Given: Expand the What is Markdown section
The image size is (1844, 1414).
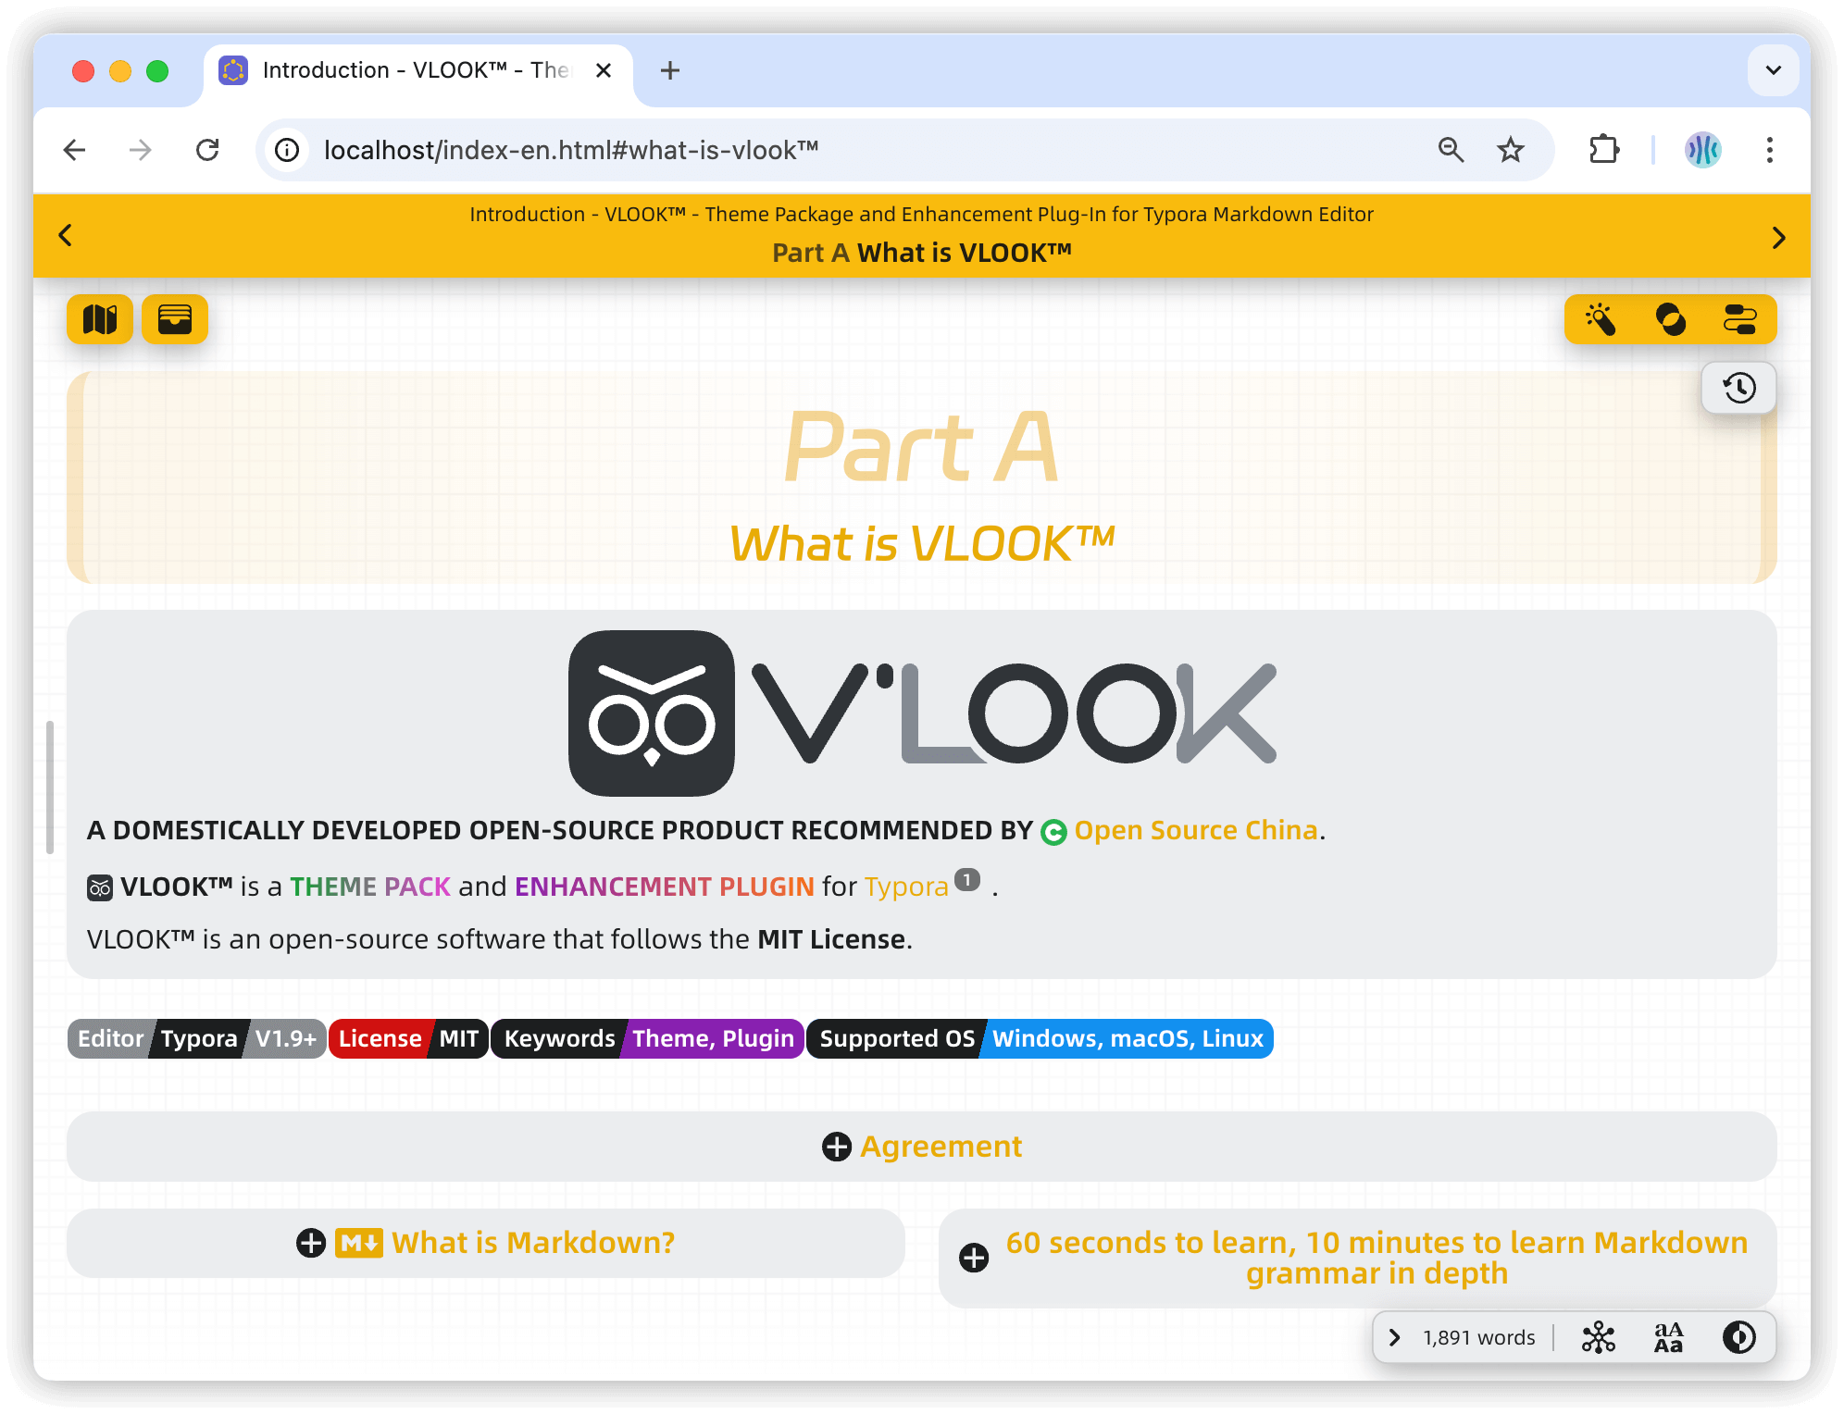Looking at the screenshot, I should pos(310,1242).
